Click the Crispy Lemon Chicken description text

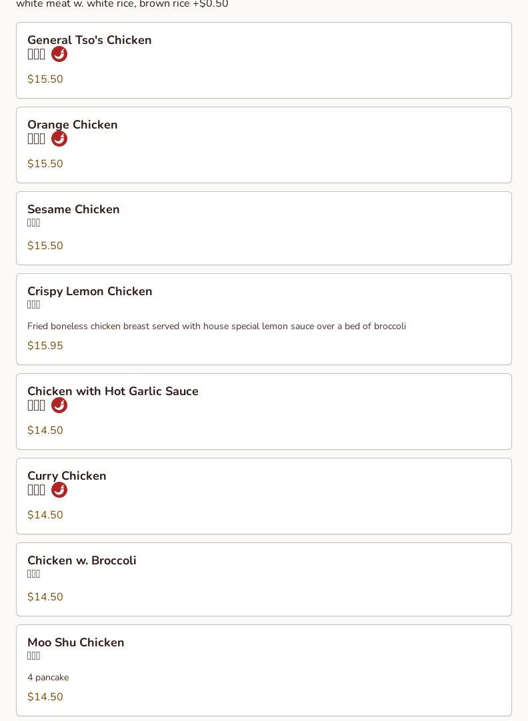click(x=216, y=326)
